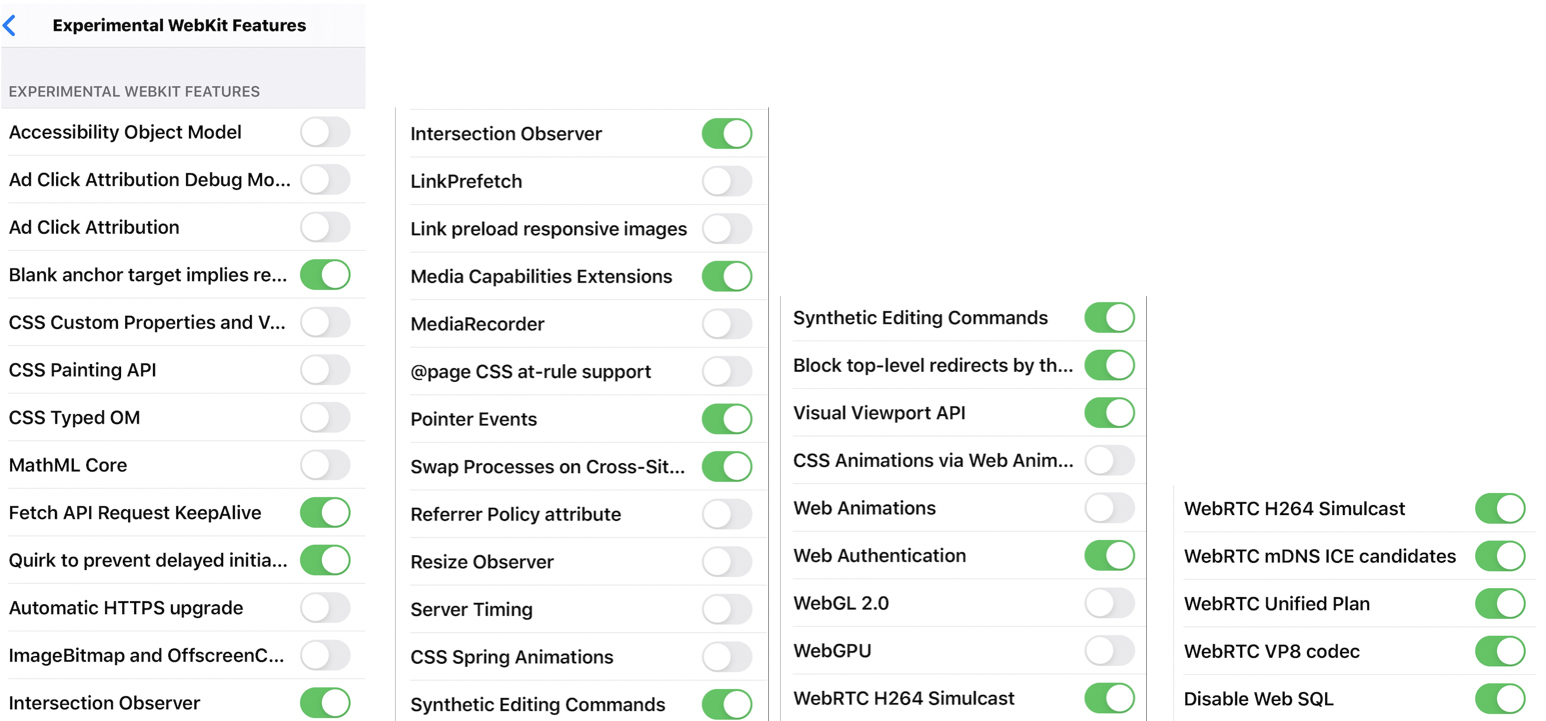Screen dimensions: 1546x721
Task: Go back using the blue chevron
Action: pos(10,25)
